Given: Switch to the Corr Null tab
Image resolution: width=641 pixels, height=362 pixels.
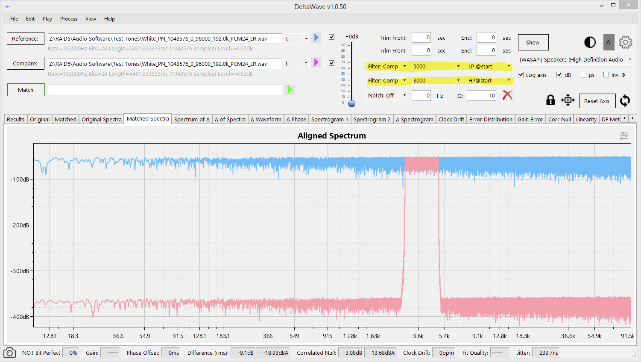Looking at the screenshot, I should pyautogui.click(x=559, y=119).
